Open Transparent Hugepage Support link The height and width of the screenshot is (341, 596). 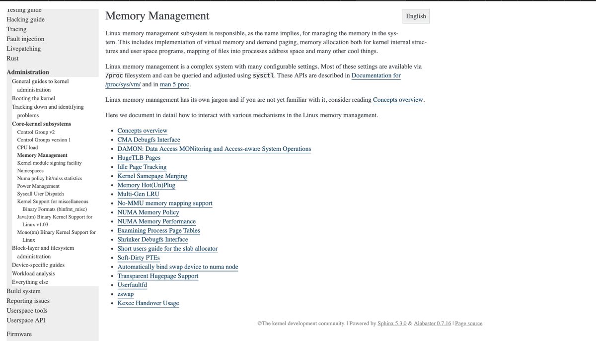(x=158, y=276)
